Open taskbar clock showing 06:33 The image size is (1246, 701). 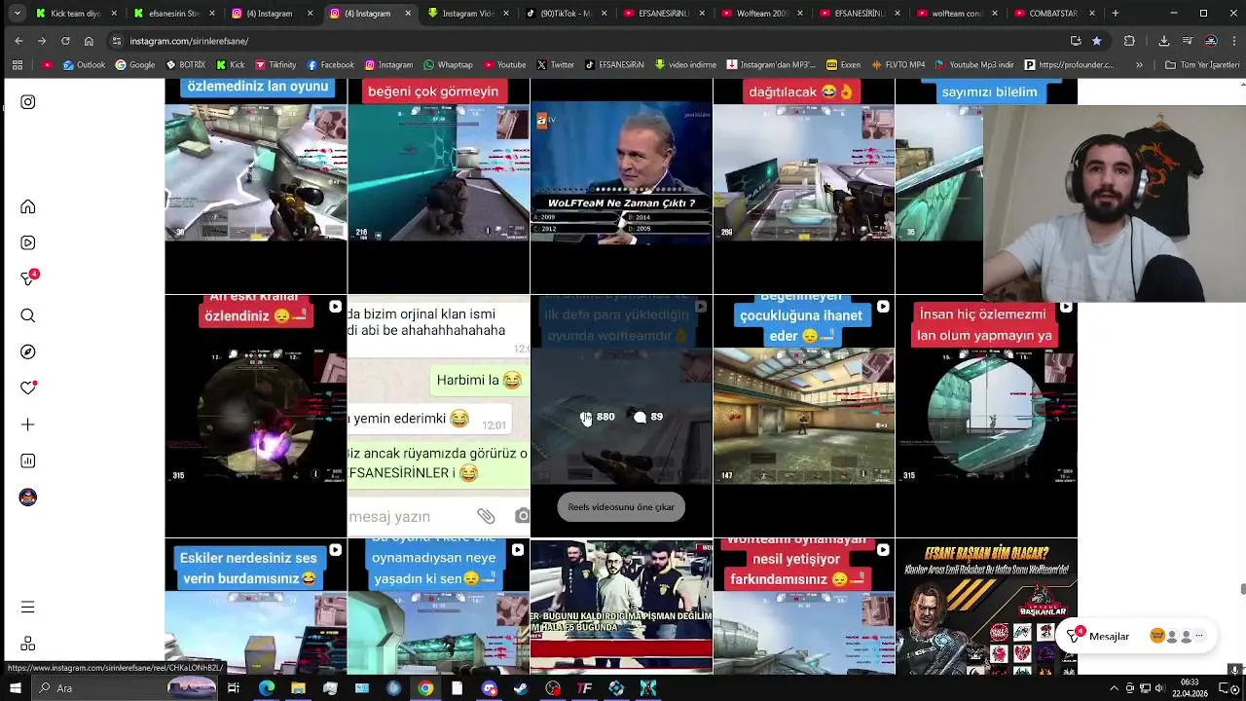click(x=1190, y=687)
